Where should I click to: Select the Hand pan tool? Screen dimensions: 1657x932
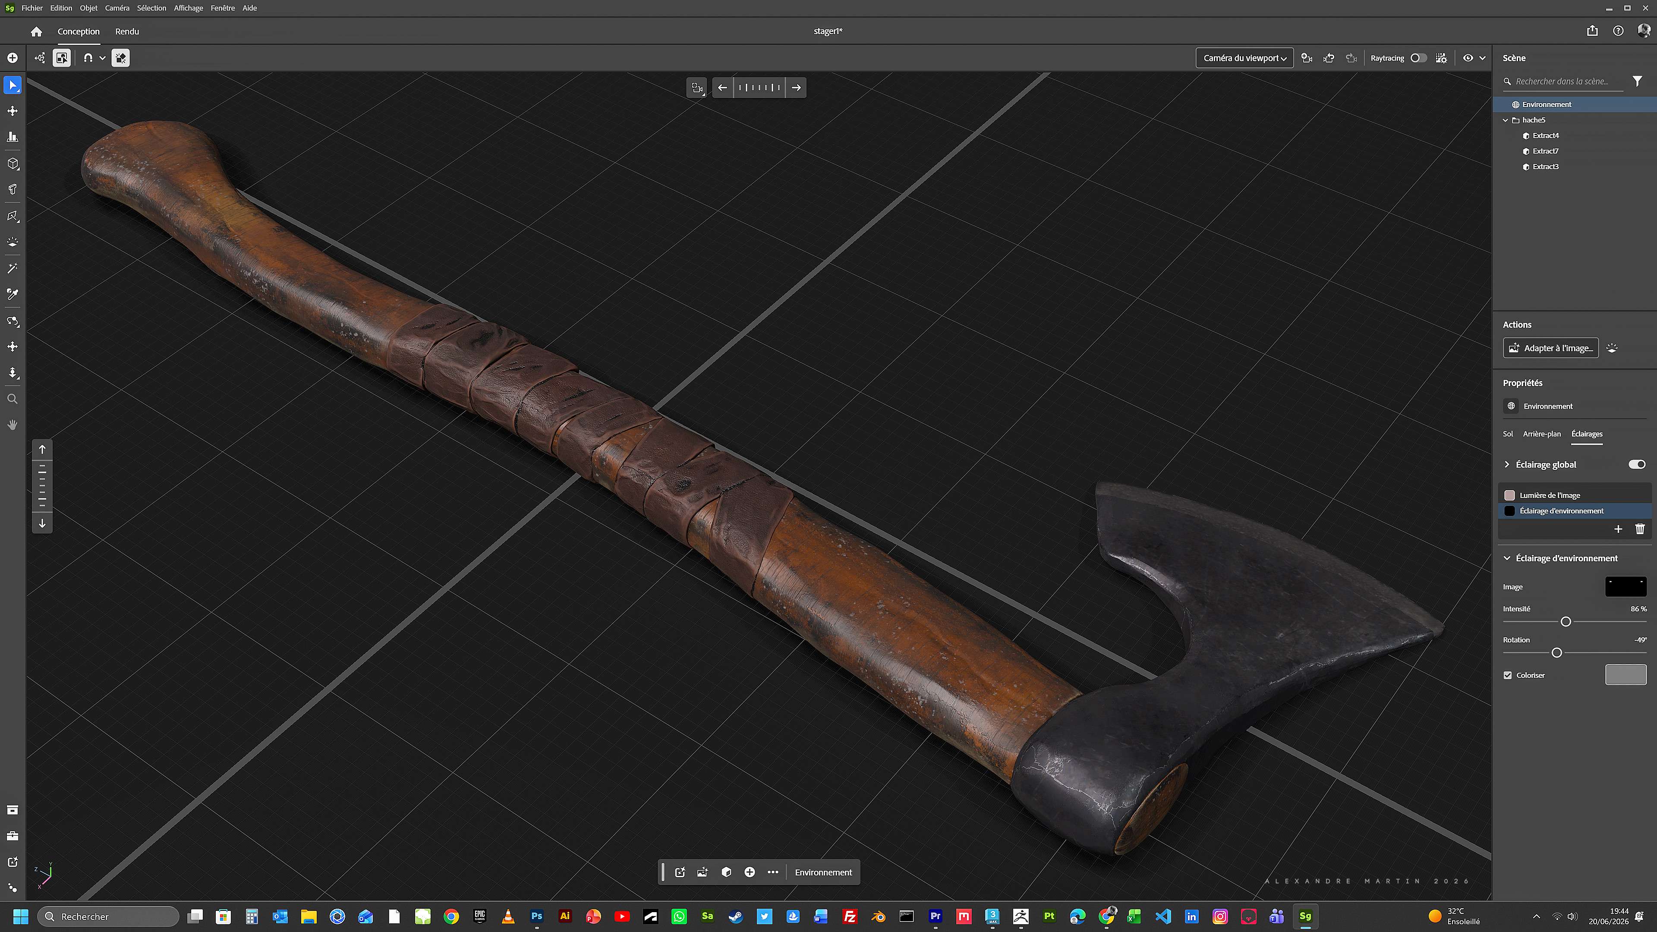click(x=12, y=425)
